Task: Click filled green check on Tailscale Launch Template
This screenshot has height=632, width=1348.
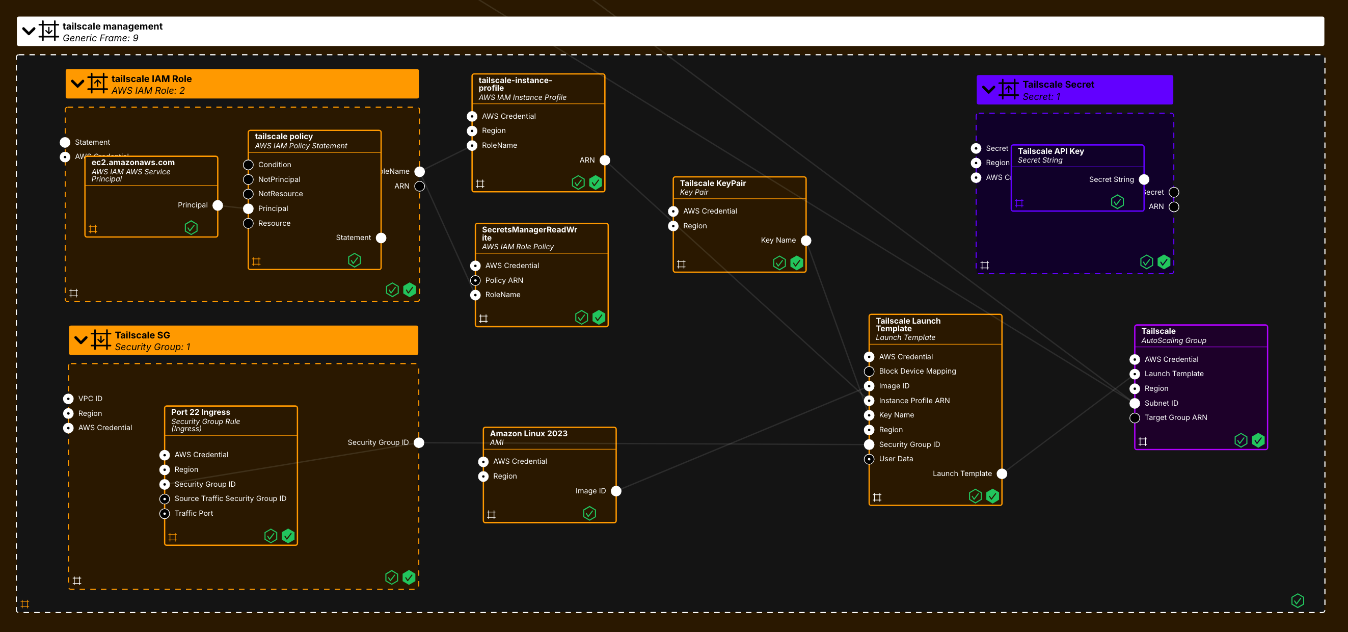Action: point(993,496)
